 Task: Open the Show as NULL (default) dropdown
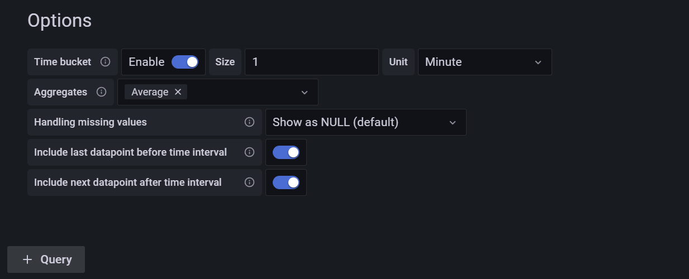tap(365, 122)
